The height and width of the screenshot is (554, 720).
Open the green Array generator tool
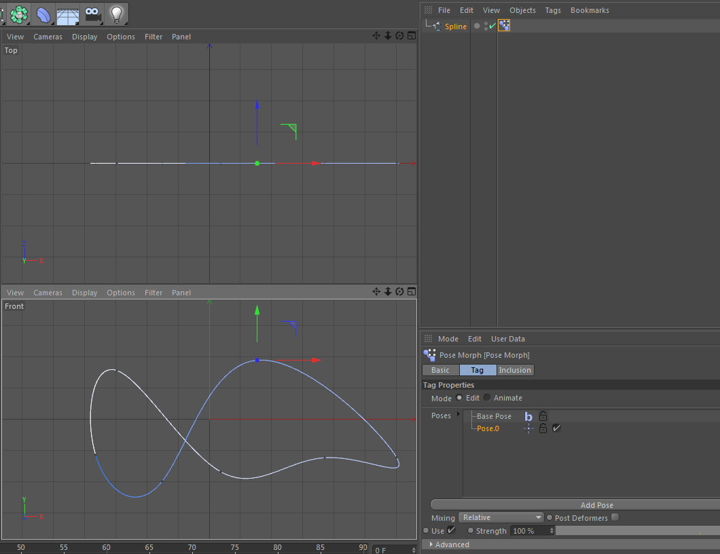(x=19, y=15)
